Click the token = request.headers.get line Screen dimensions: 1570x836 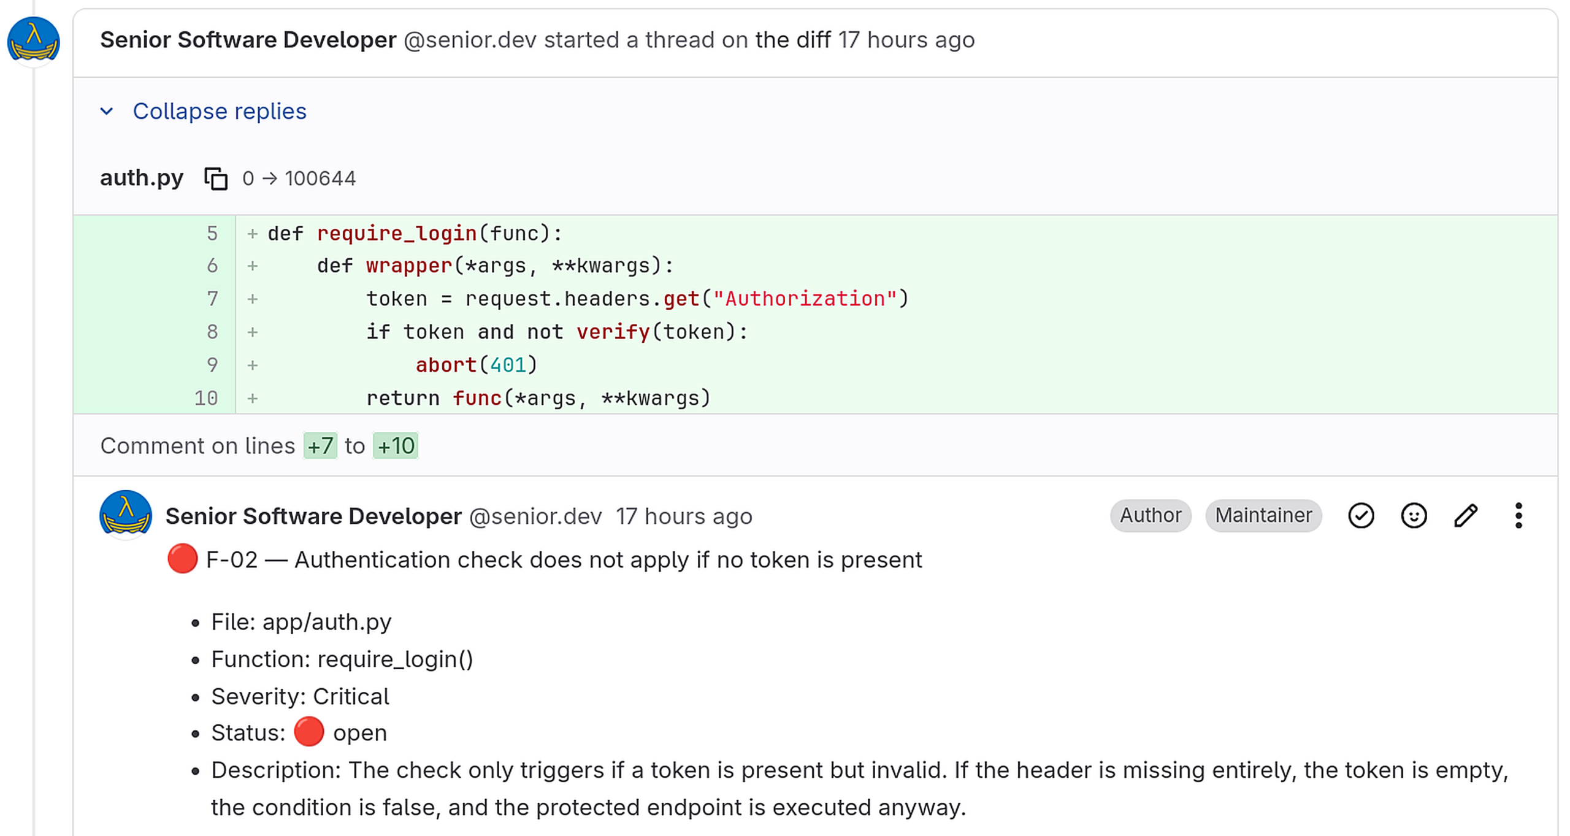637,299
